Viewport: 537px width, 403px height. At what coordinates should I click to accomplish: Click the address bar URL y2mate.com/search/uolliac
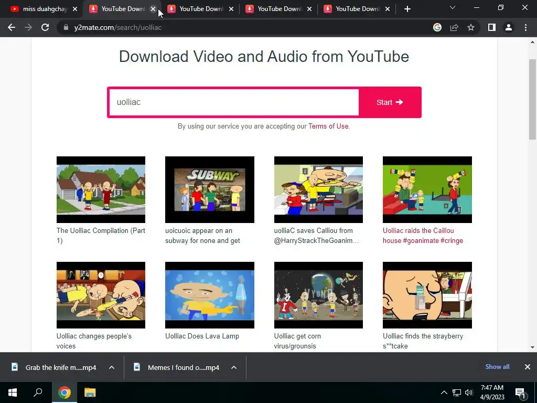[118, 27]
